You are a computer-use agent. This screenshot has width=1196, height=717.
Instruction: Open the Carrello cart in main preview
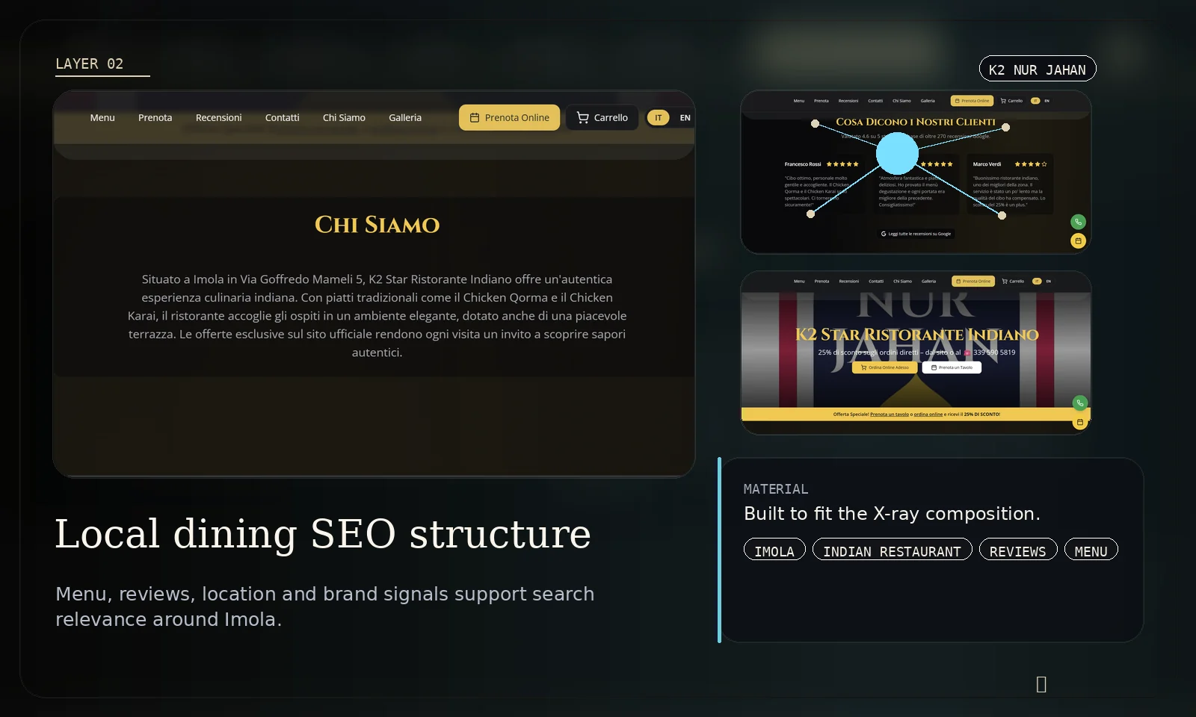602,117
